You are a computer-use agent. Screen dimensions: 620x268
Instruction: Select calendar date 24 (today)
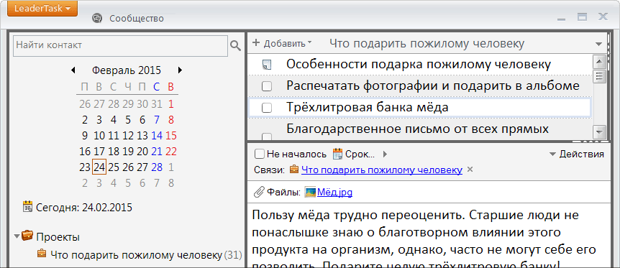[x=99, y=167]
